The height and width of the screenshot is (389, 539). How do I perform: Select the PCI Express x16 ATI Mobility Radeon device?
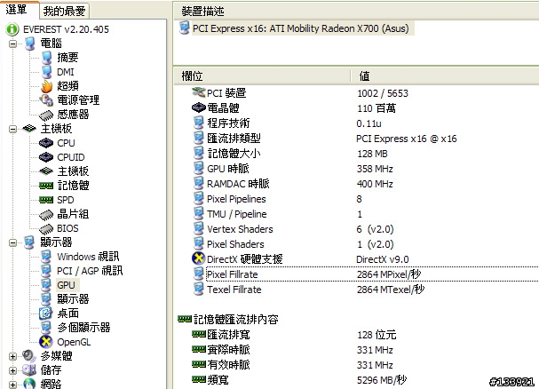[301, 28]
